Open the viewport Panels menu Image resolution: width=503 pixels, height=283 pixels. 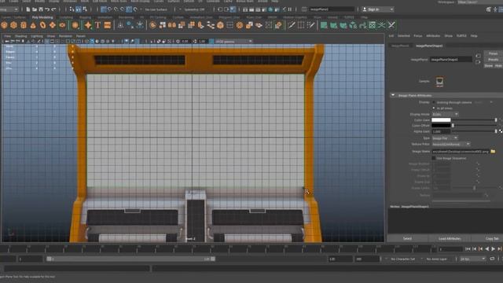pyautogui.click(x=81, y=36)
